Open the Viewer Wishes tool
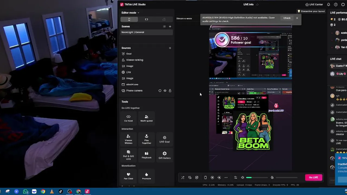 point(128,139)
